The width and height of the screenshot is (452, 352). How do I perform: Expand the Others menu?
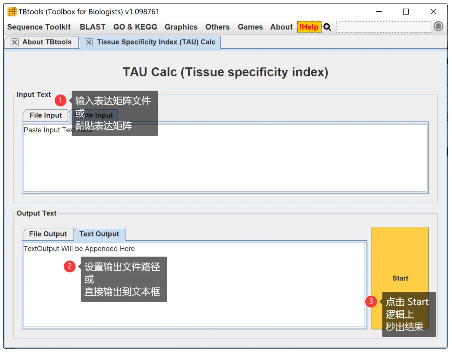click(217, 27)
